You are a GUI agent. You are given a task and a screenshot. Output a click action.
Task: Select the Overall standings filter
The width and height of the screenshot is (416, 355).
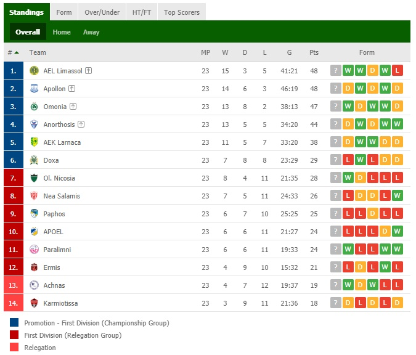tap(28, 32)
